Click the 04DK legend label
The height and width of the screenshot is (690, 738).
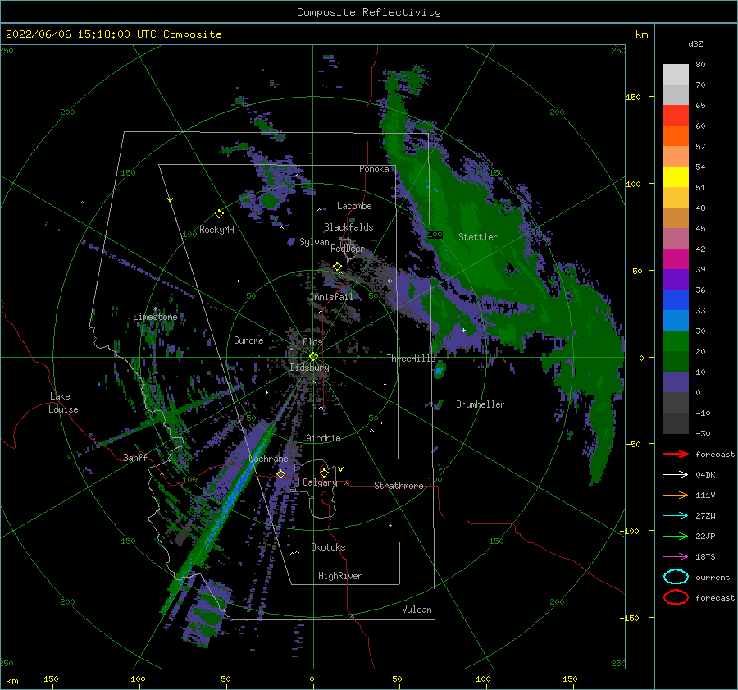point(705,475)
